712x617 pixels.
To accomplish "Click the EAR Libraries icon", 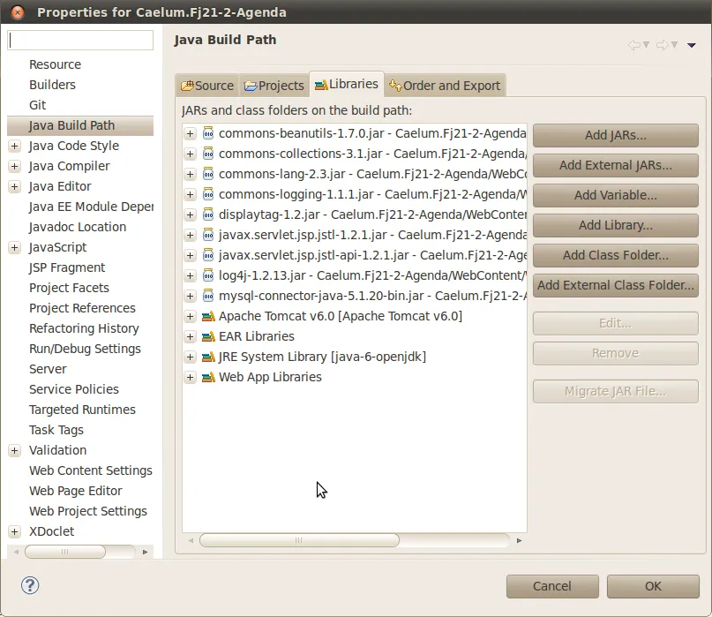I will 208,336.
